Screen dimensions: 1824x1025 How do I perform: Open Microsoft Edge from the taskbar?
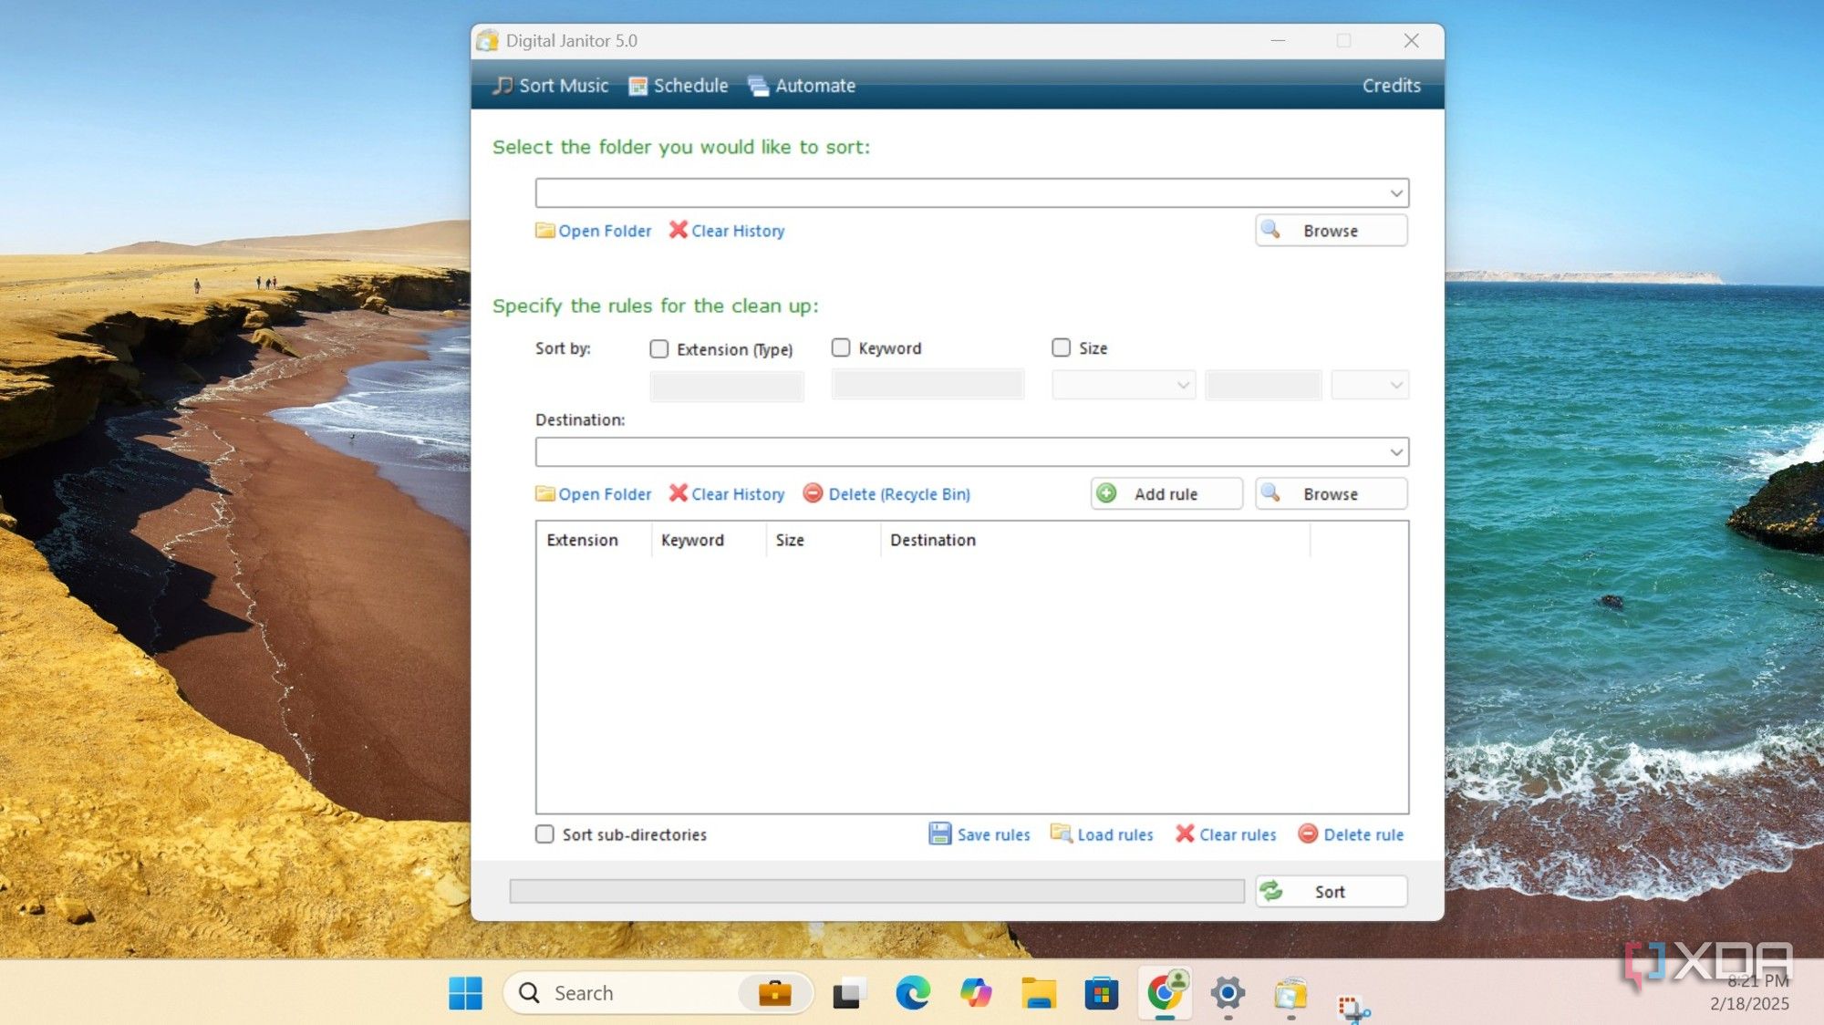coord(912,992)
